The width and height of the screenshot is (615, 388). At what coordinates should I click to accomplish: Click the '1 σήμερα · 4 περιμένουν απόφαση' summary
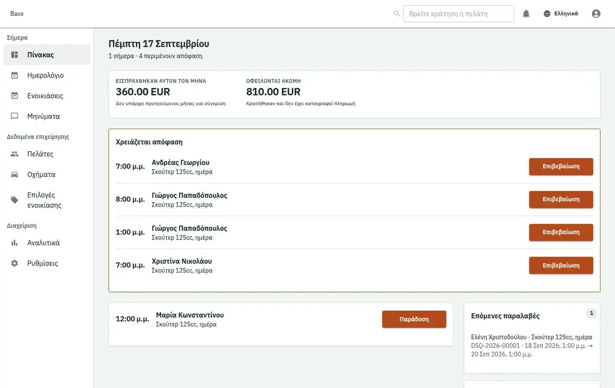pos(155,56)
